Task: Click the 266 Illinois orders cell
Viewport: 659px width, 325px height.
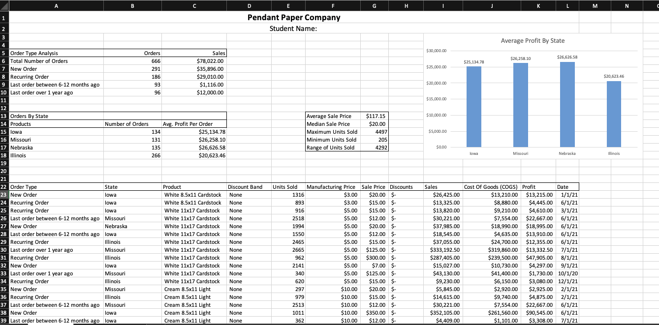Action: point(132,155)
